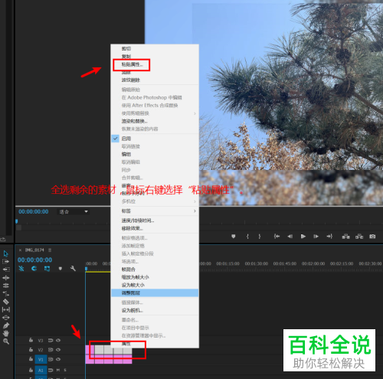Toggle lock on track V3
Image resolution: width=383 pixels, height=379 pixels.
[31, 340]
